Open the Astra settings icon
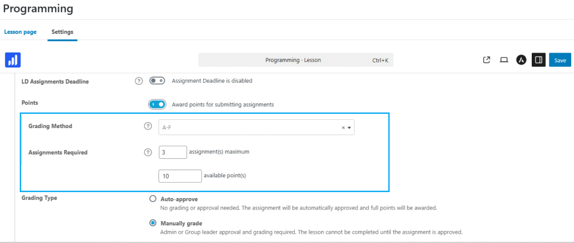574x243 pixels. pos(521,60)
